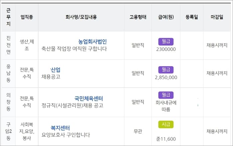
Task: Select the 업직종 column header
Action: [27, 17]
